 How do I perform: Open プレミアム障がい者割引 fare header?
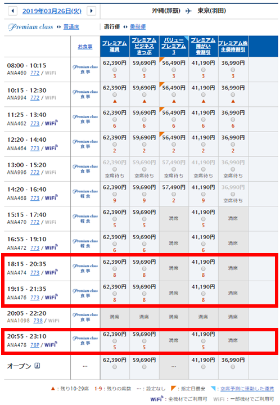(203, 46)
